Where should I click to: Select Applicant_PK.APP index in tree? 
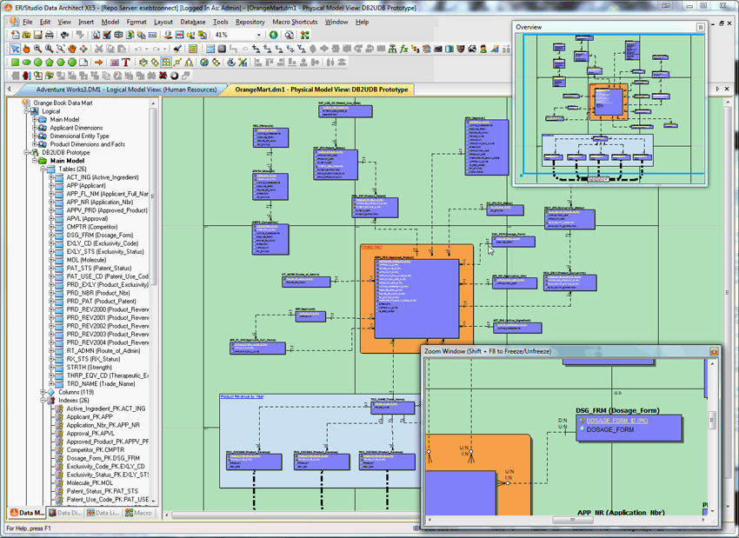[x=90, y=417]
